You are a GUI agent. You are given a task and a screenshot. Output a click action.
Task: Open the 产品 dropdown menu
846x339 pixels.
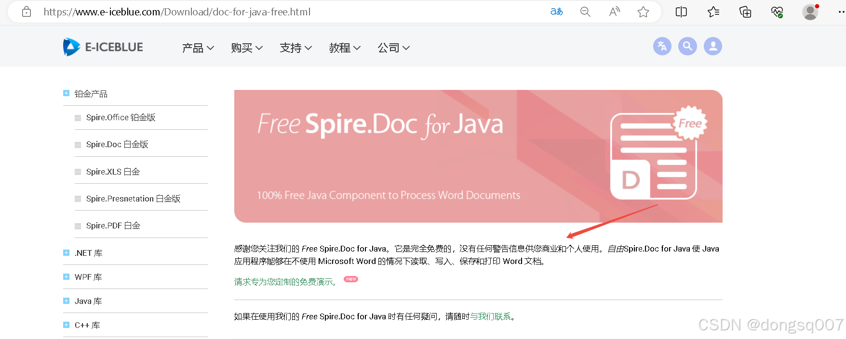[x=198, y=48]
